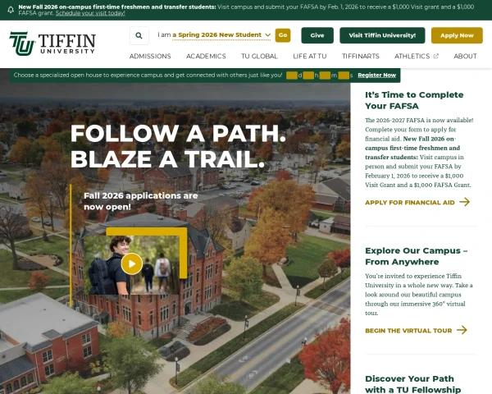Click arrow next to Begin the Virtual Tour
Viewport: 492px width, 394px height.
(462, 330)
